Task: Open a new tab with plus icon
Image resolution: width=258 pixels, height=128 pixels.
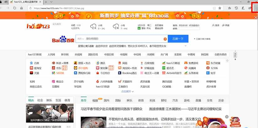Action: (x=46, y=2)
